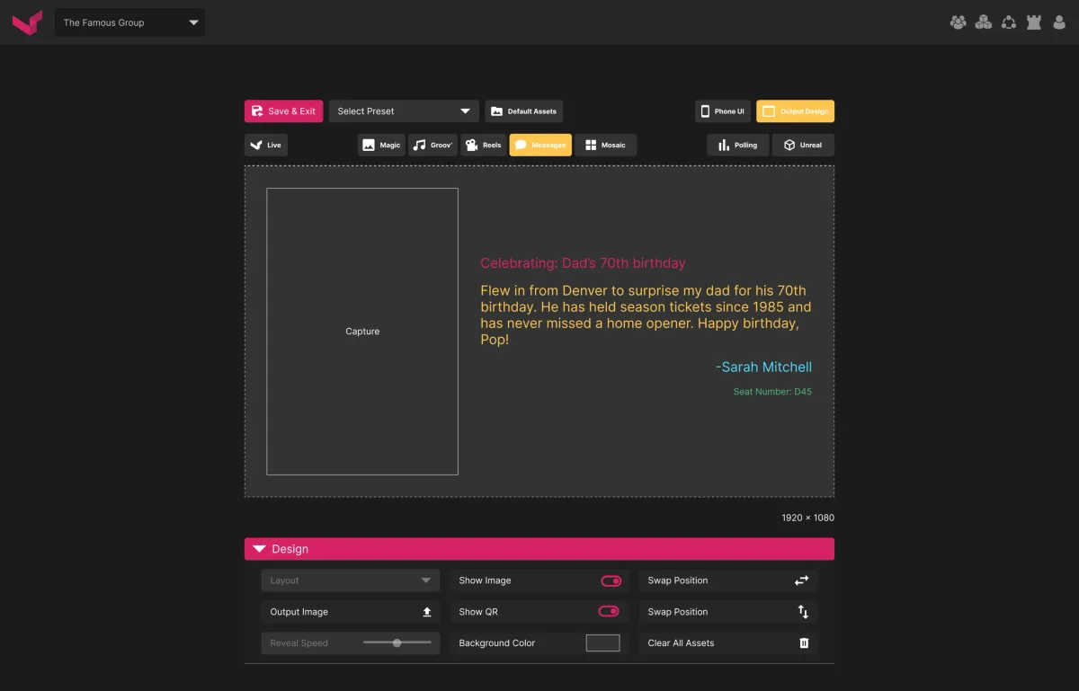Click the Background Color swatch
The width and height of the screenshot is (1079, 691).
click(603, 643)
